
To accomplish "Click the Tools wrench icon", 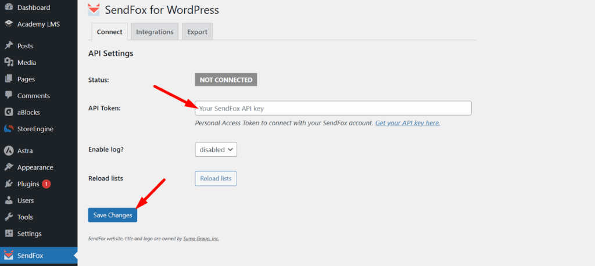I will tap(9, 217).
